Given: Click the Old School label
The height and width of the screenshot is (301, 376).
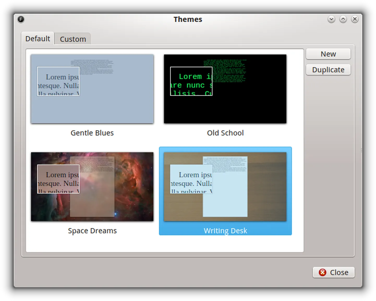Looking at the screenshot, I should tap(225, 133).
